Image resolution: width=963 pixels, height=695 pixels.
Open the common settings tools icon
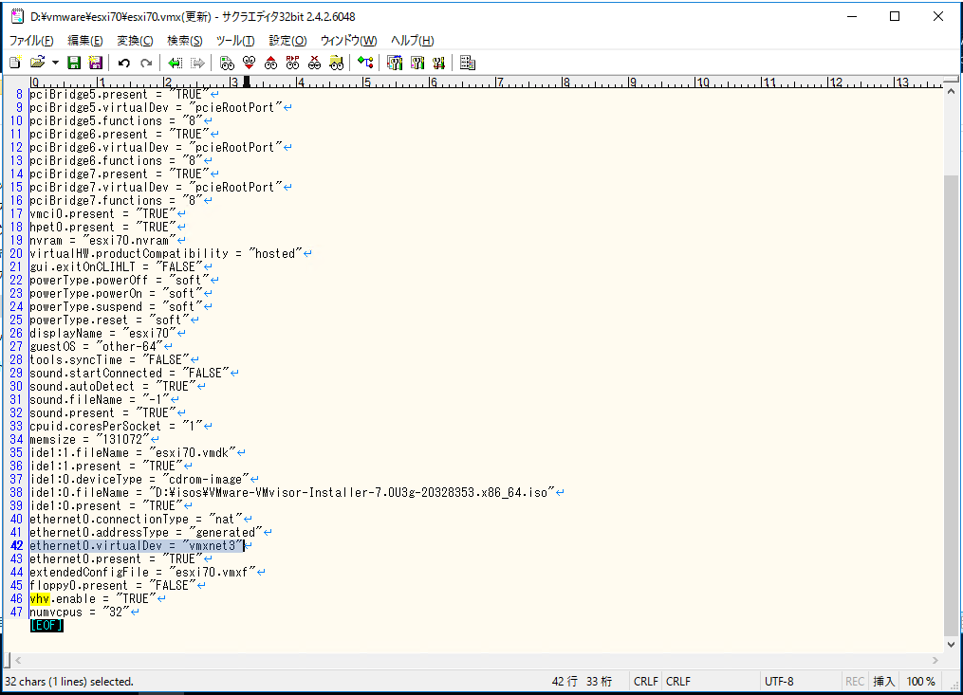[x=438, y=63]
